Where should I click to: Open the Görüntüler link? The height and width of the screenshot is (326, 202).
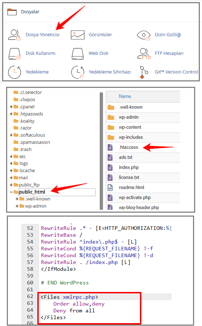[100, 35]
